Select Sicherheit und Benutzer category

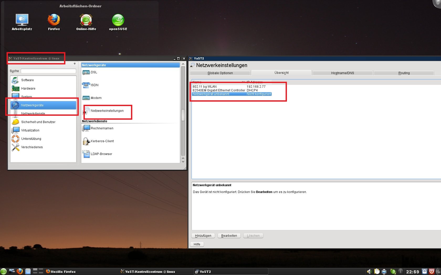click(x=43, y=122)
